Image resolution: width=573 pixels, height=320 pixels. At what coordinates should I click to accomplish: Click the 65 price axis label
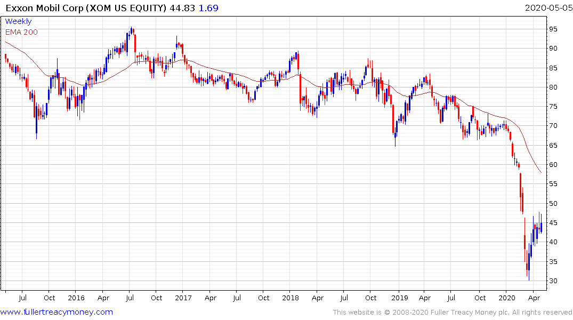[553, 146]
